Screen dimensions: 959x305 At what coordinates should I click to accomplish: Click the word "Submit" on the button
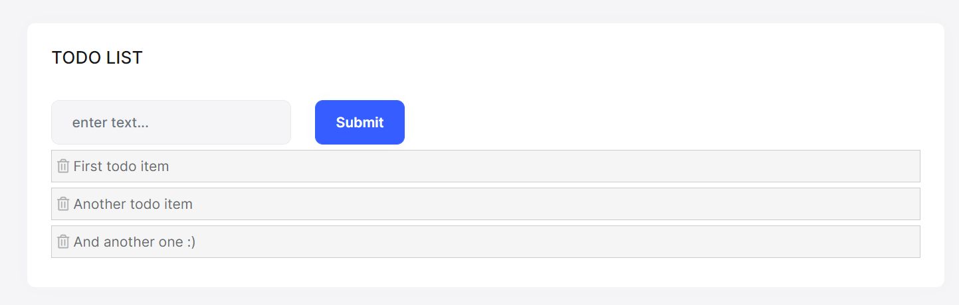[x=360, y=123]
